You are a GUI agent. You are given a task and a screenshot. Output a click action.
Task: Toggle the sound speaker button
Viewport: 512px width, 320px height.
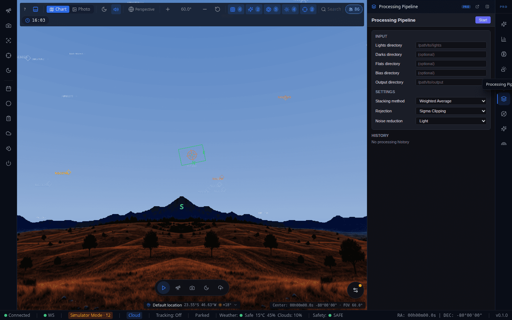(116, 9)
